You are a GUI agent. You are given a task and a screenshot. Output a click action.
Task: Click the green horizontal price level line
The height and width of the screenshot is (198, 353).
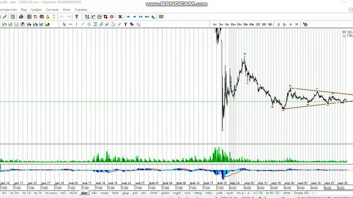click(176, 102)
